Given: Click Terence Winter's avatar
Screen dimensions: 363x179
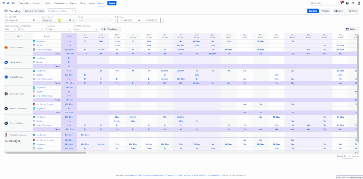Looking at the screenshot, I should 6,123.
